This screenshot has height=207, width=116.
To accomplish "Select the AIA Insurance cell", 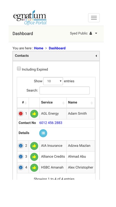I will (53, 146).
